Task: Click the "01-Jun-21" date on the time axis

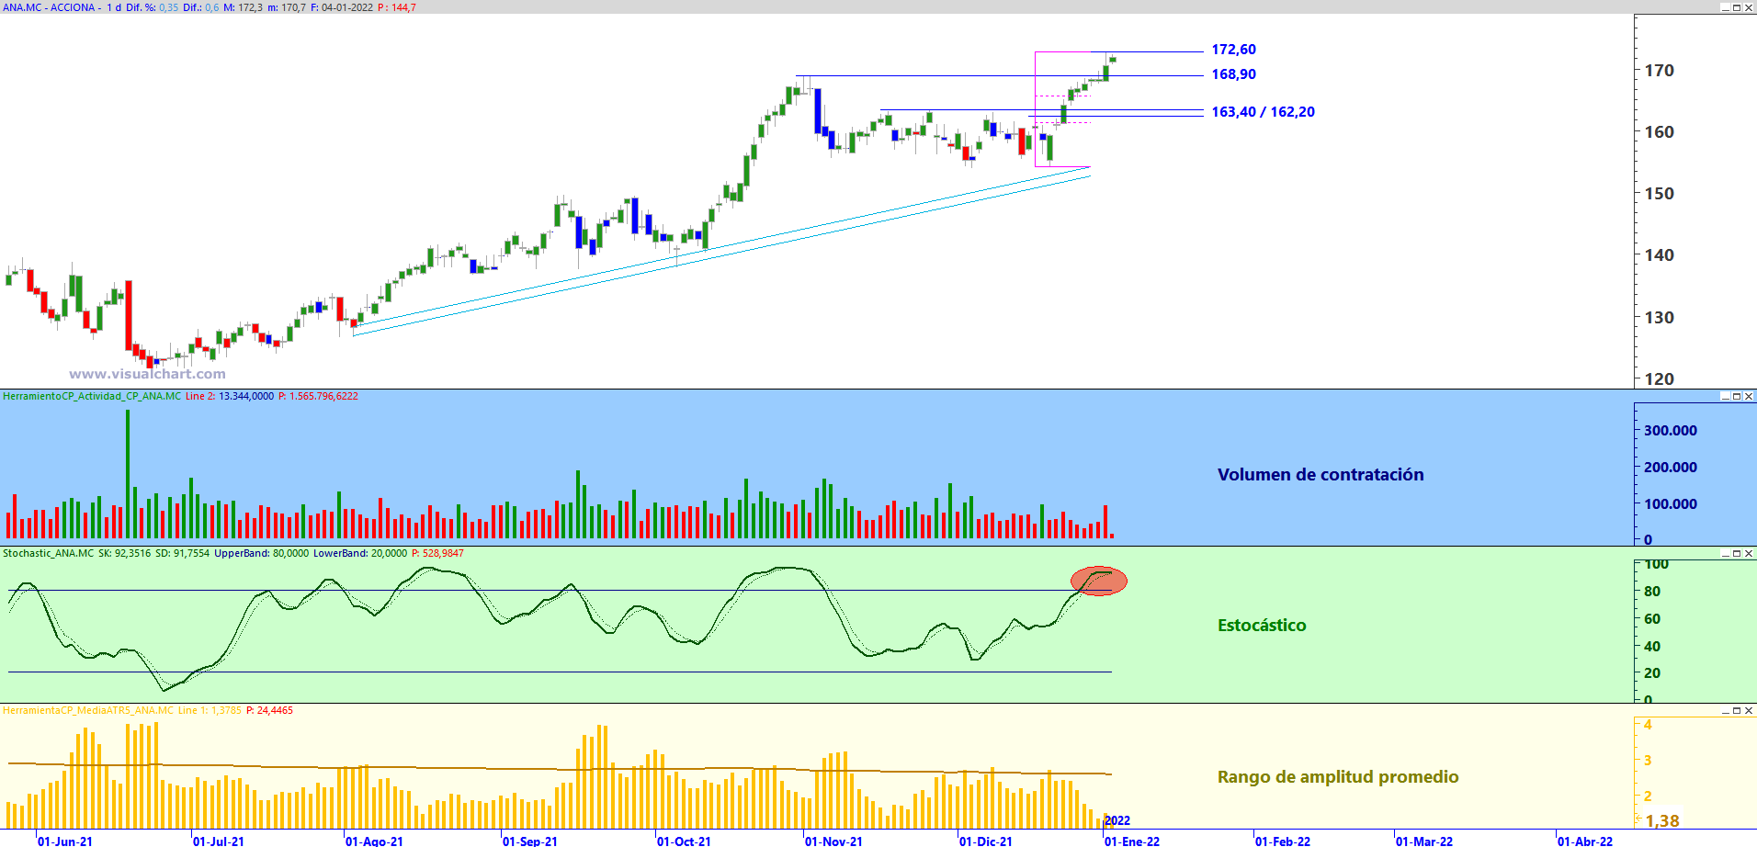Action: coord(65,841)
